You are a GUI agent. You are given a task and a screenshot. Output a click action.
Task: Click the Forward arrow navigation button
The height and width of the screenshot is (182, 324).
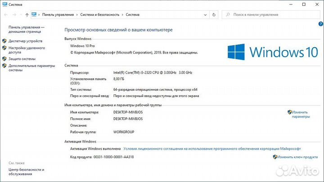(x=14, y=15)
